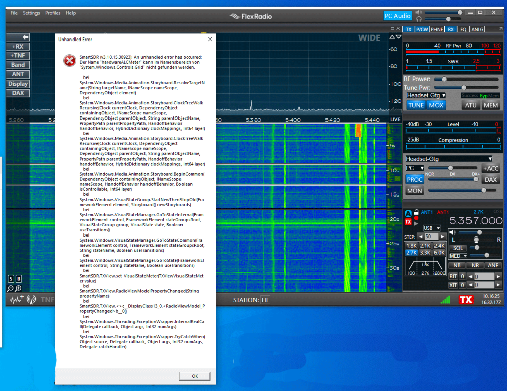This screenshot has height=391, width=507.
Task: Zoom out the panadapter with minus magnifier
Action: pos(11,288)
